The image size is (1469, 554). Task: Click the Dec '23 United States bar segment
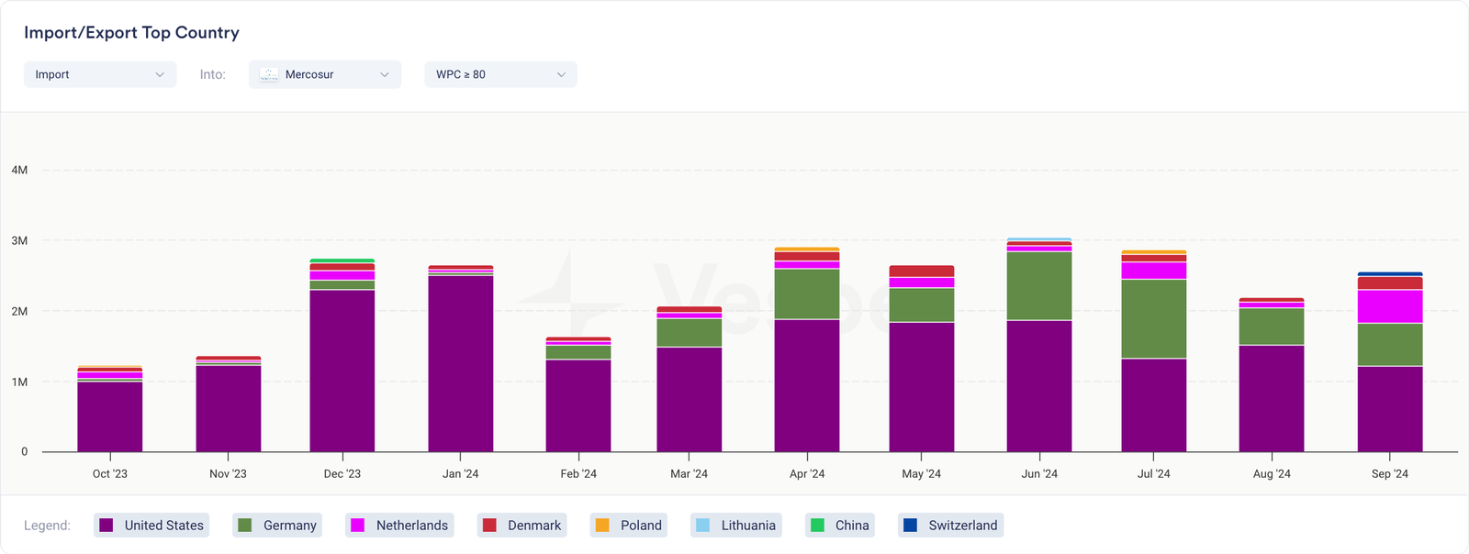(x=342, y=371)
